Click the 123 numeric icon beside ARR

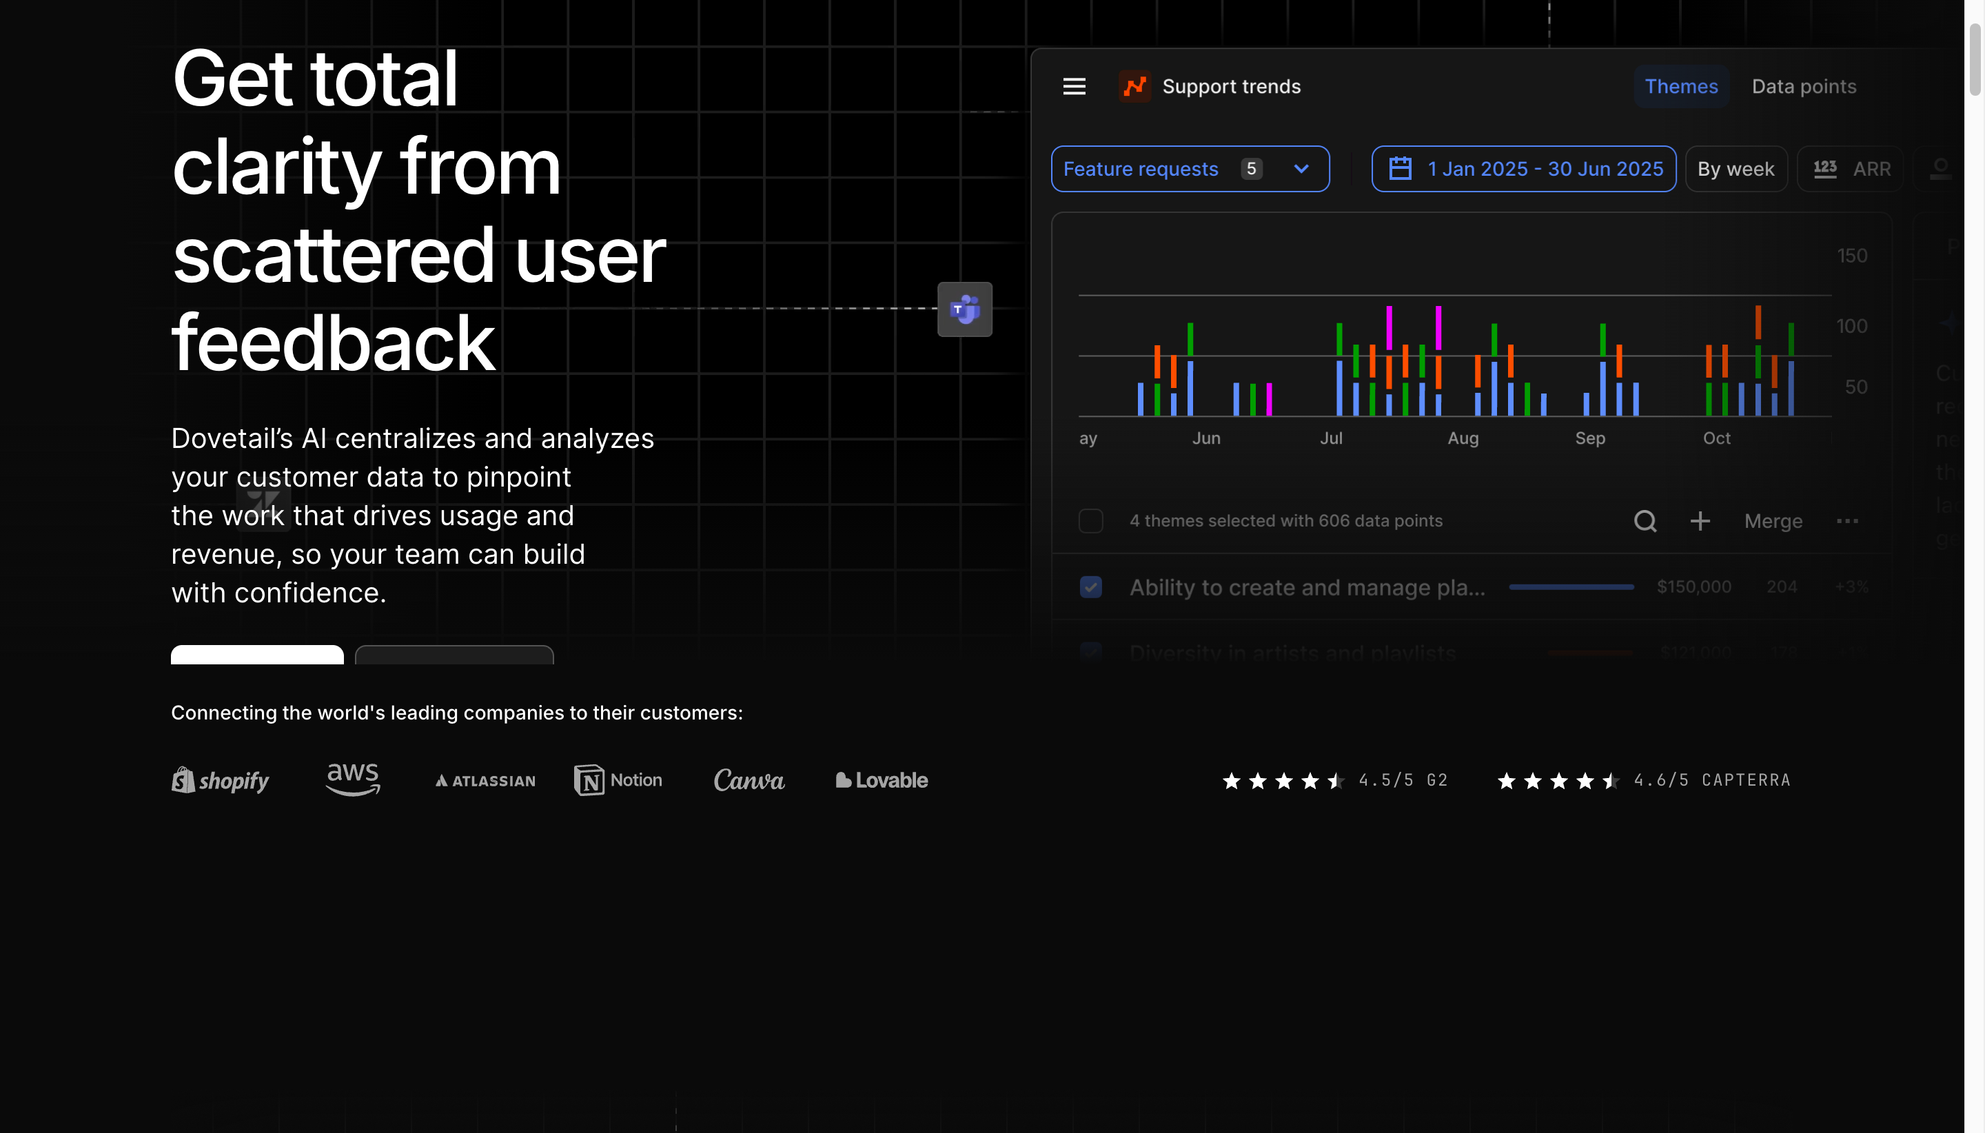click(1824, 169)
